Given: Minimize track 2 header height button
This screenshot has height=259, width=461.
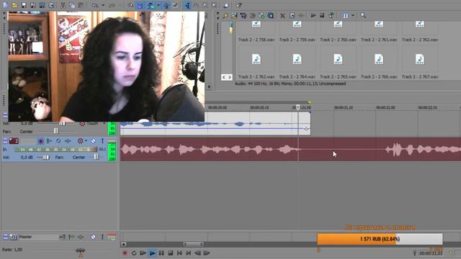Looking at the screenshot, I should [5, 141].
